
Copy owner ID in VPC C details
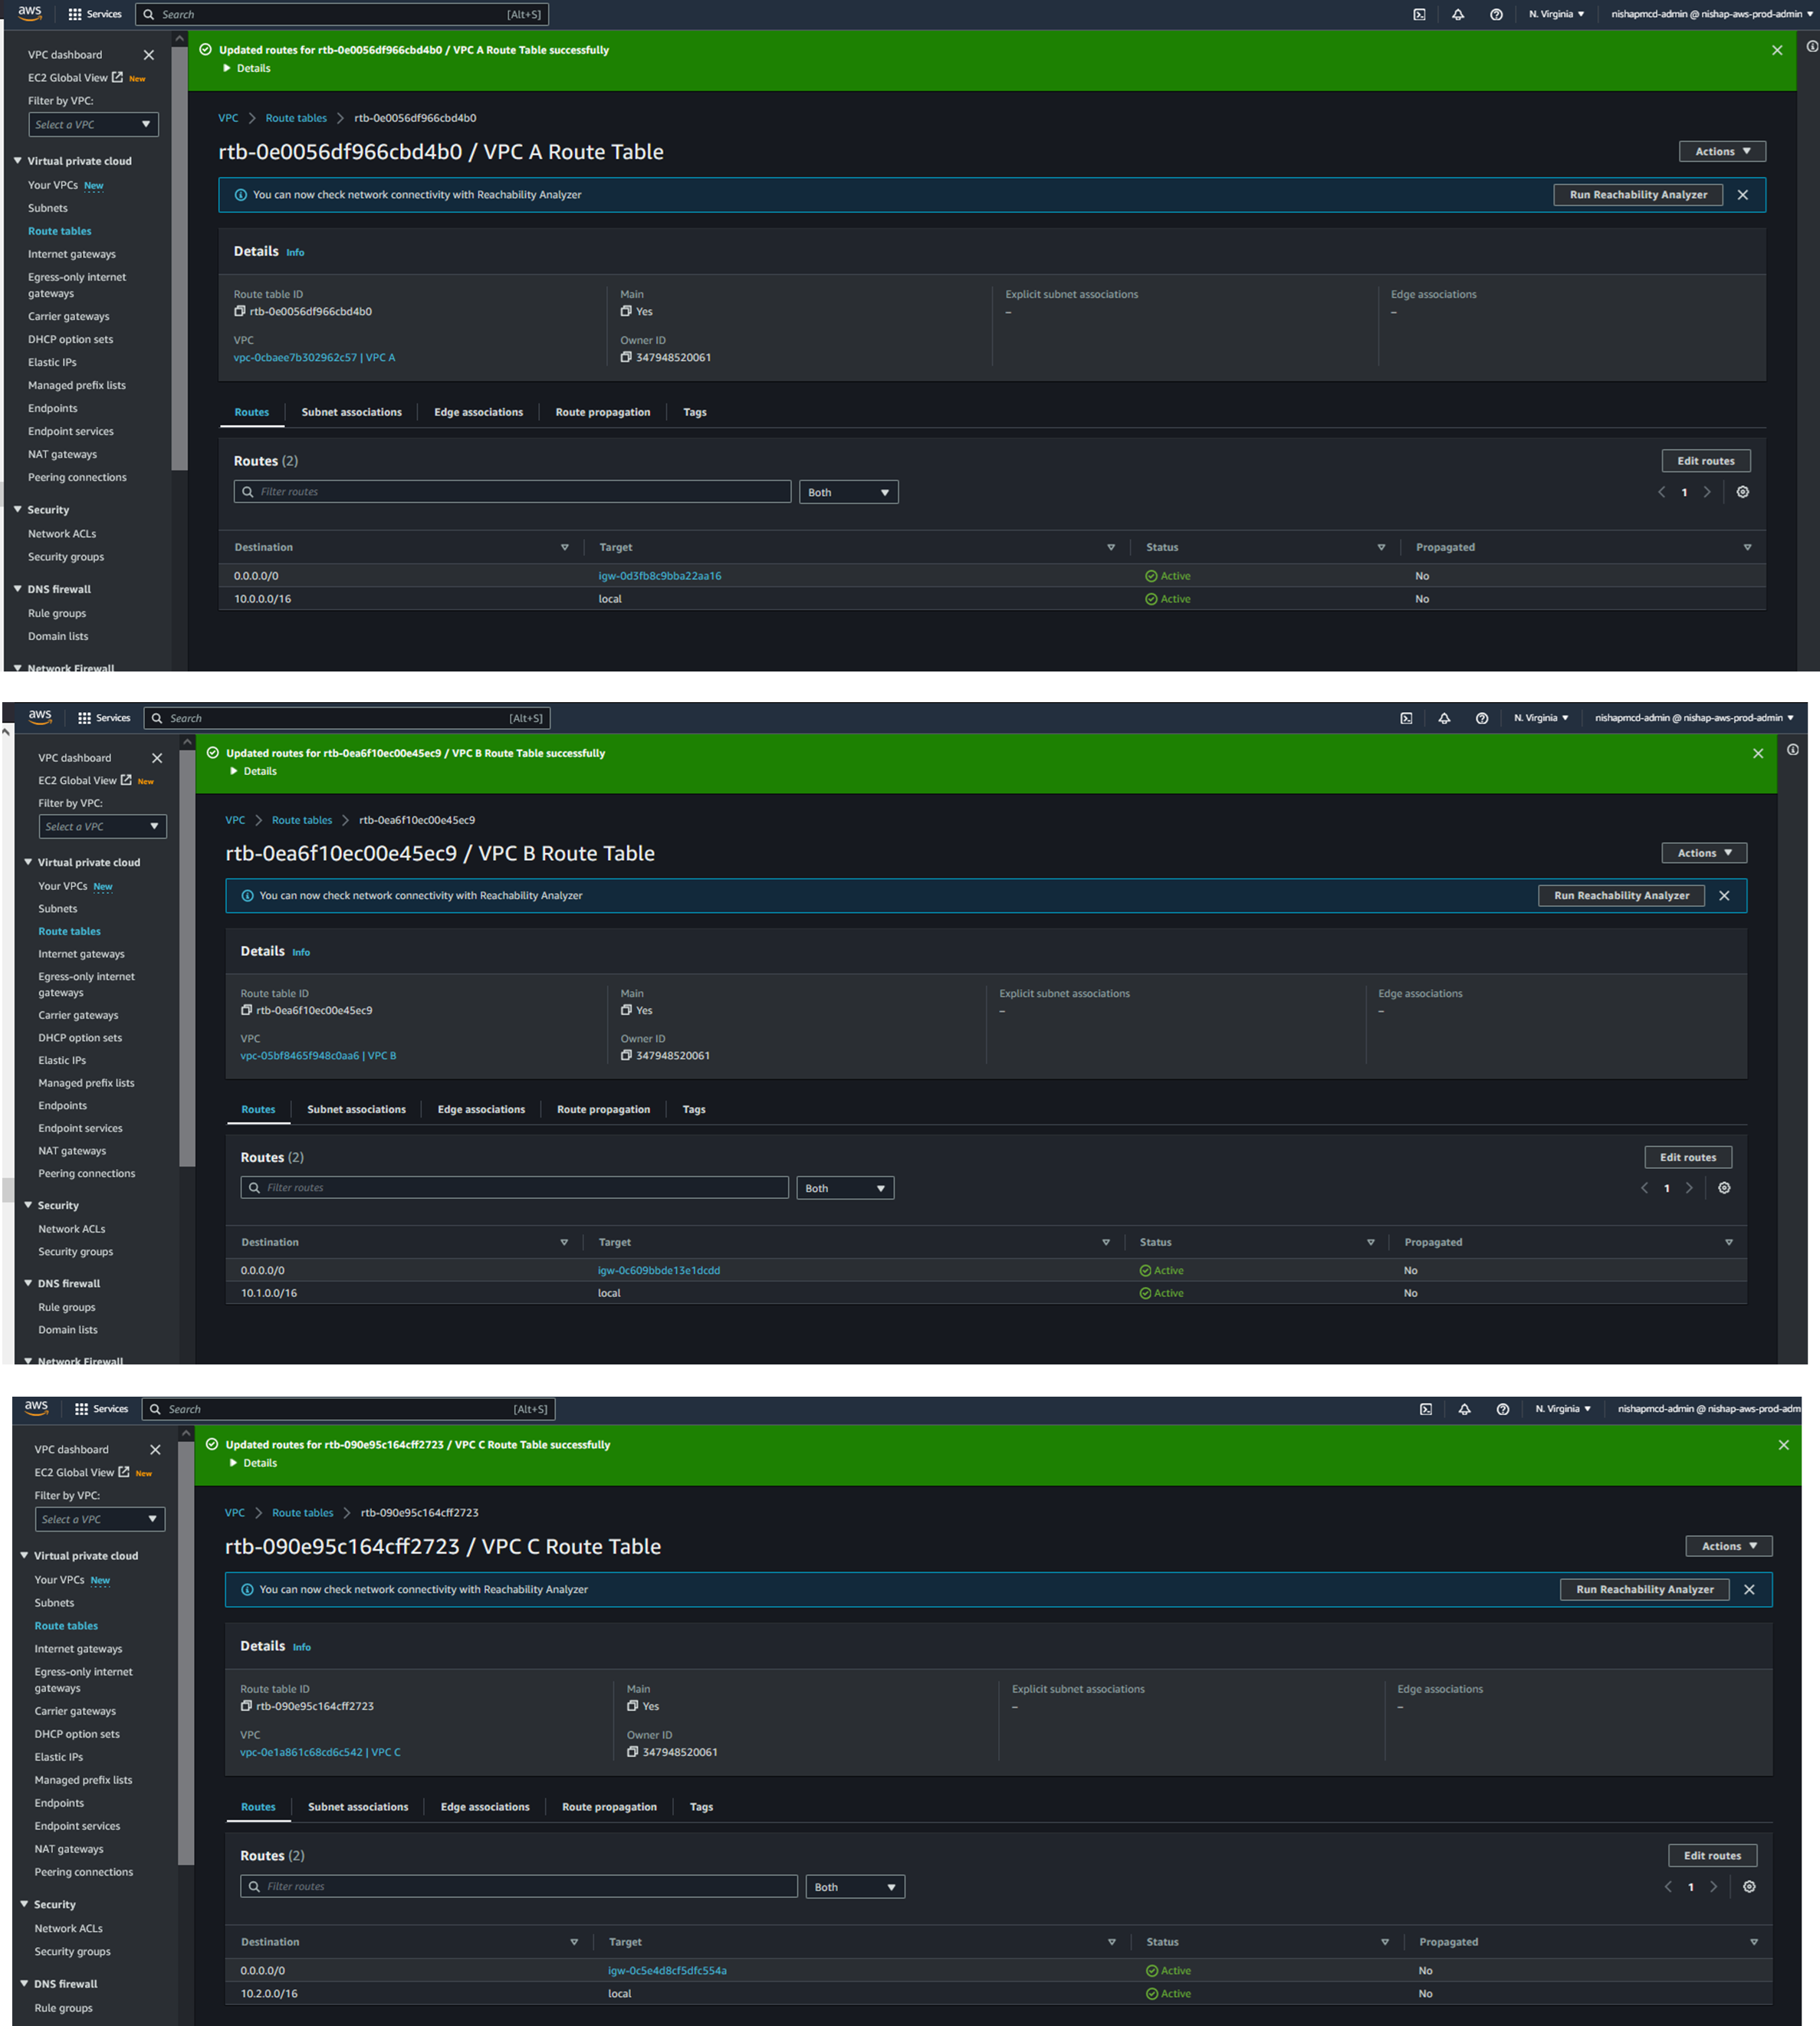pyautogui.click(x=632, y=1752)
